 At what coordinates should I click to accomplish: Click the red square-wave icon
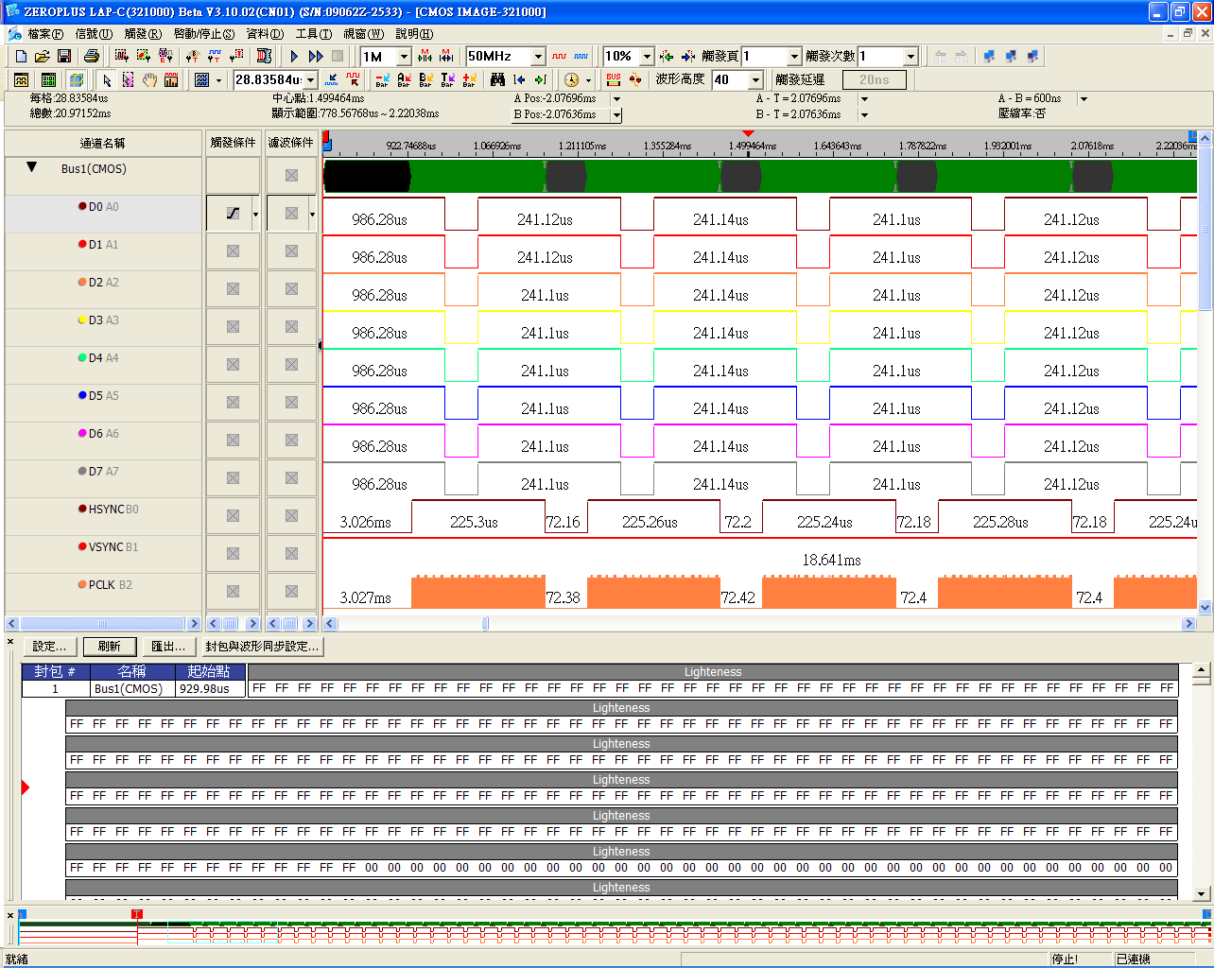click(560, 57)
